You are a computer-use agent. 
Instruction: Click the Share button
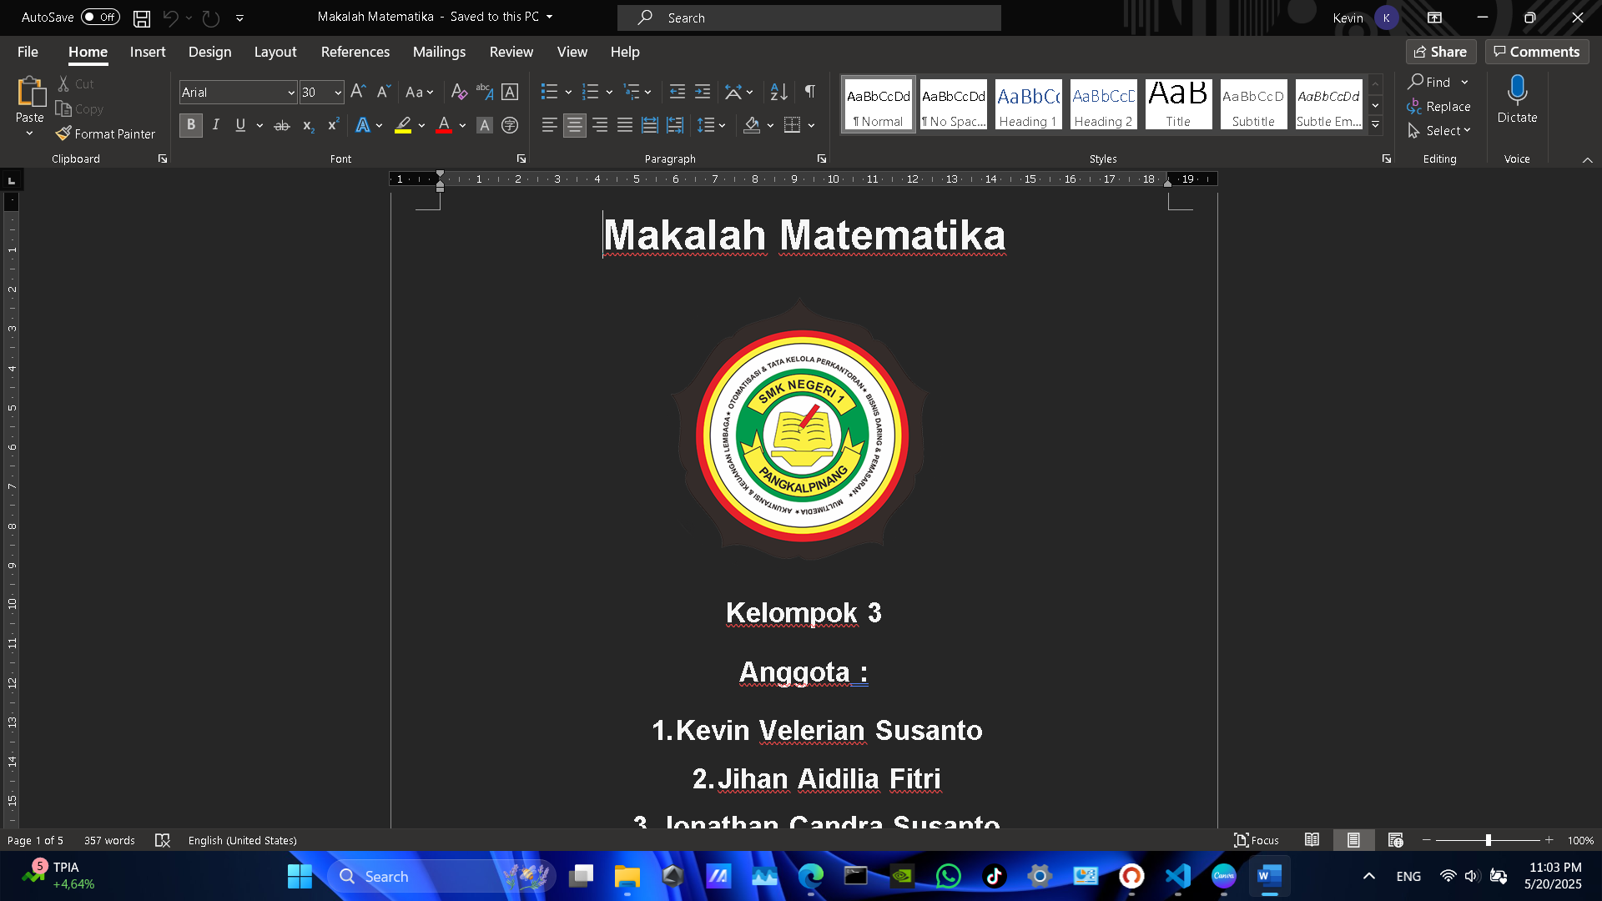click(1441, 52)
